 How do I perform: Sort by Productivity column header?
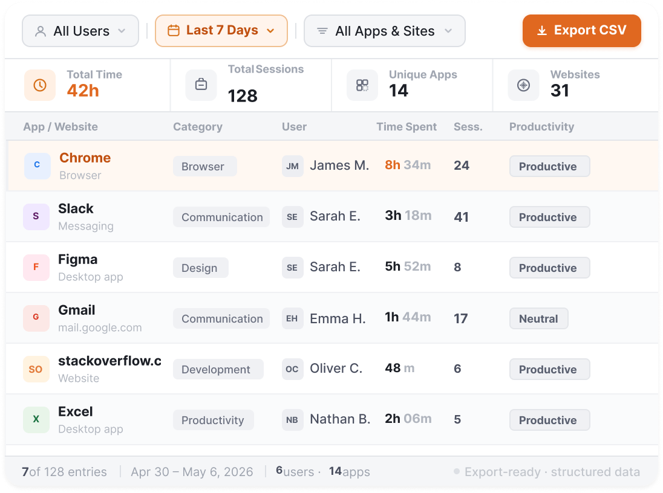coord(541,127)
